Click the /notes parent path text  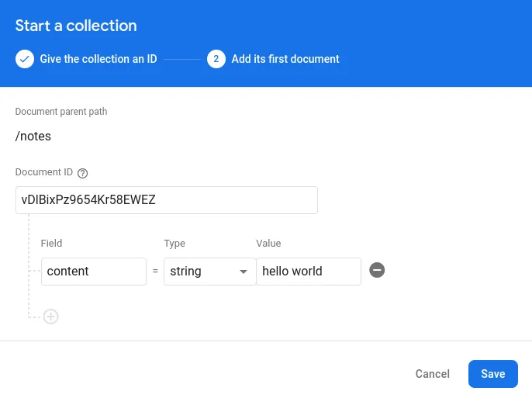[33, 137]
